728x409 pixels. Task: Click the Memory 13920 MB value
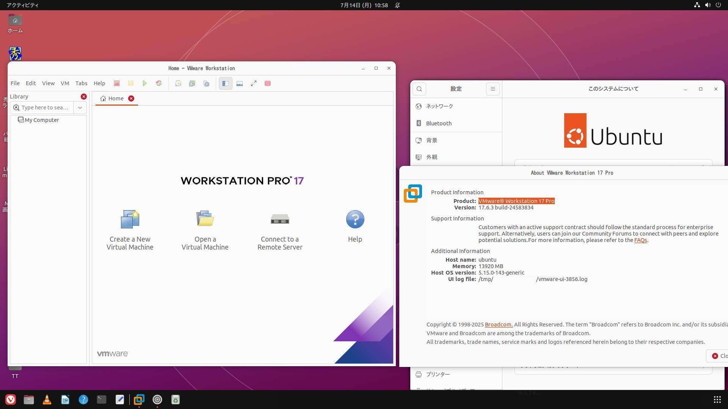(x=491, y=266)
